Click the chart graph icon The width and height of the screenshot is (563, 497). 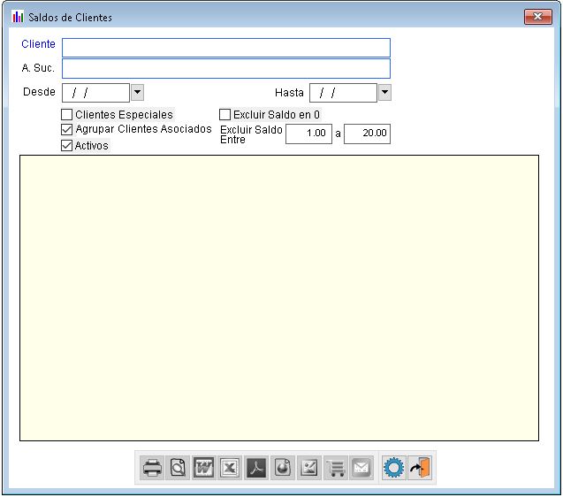click(282, 468)
